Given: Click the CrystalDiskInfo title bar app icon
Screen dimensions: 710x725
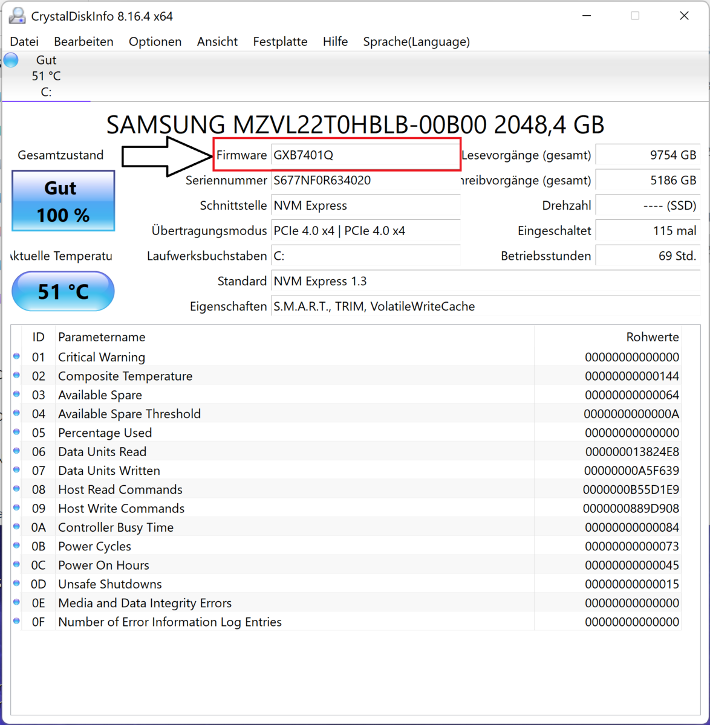Looking at the screenshot, I should point(18,16).
